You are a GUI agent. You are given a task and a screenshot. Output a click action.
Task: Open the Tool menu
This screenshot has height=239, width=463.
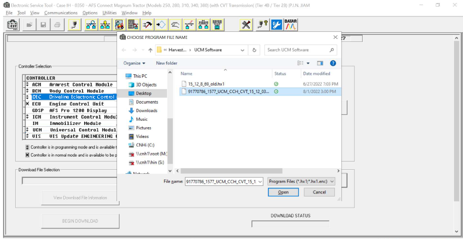(21, 13)
